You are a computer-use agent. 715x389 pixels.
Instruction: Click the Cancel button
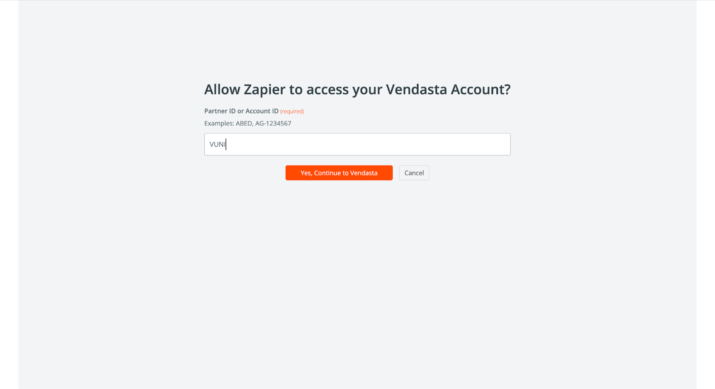tap(414, 173)
